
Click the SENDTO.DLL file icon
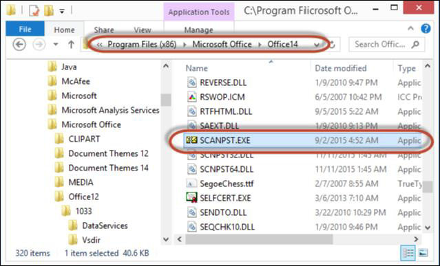[x=192, y=212]
